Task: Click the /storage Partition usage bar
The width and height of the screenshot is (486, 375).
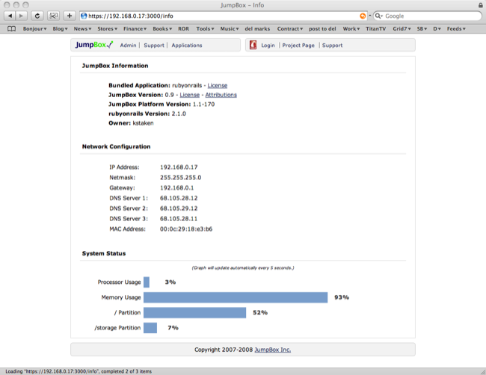Action: point(150,328)
